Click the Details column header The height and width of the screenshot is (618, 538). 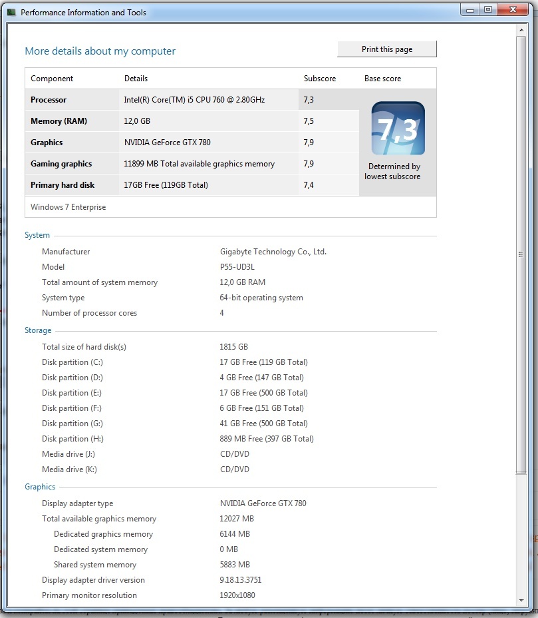pos(136,79)
